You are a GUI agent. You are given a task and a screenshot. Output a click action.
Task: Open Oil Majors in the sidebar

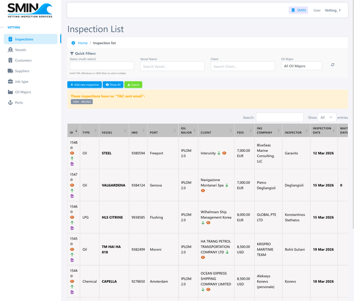[x=23, y=92]
